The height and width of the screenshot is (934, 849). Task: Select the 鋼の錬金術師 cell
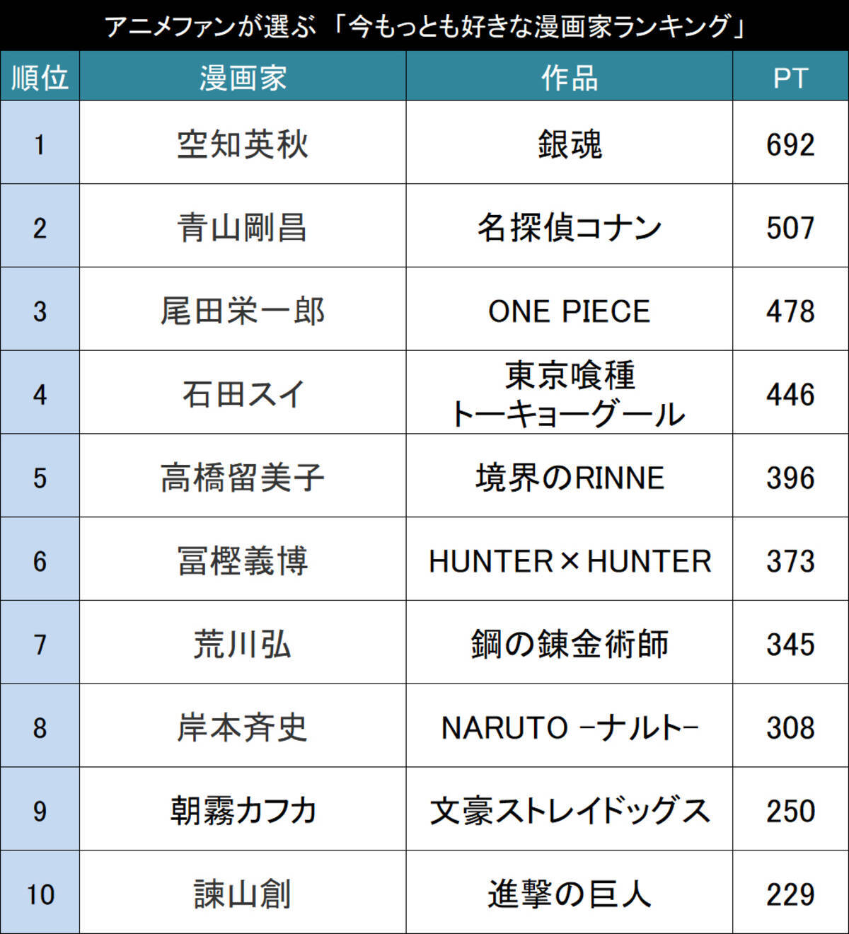(x=570, y=644)
